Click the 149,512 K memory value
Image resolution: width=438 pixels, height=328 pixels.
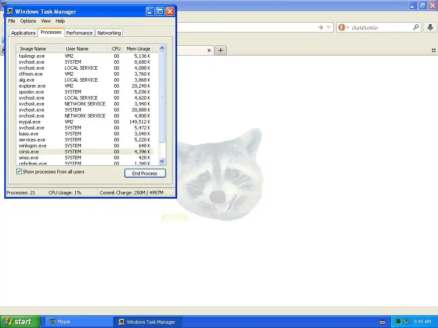[x=140, y=122]
